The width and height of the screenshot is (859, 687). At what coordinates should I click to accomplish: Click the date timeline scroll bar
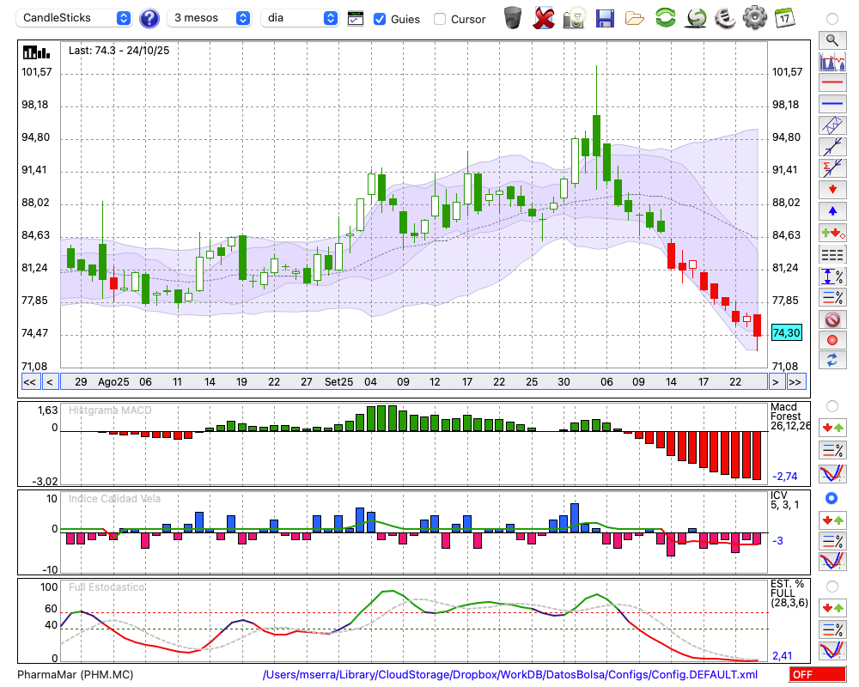tap(412, 382)
